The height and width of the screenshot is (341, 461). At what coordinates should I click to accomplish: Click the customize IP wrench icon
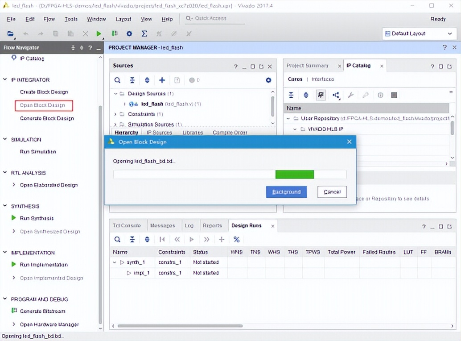click(x=350, y=95)
